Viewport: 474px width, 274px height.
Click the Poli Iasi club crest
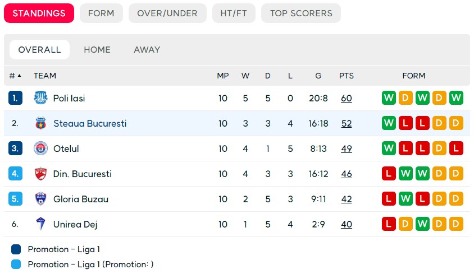tap(40, 97)
